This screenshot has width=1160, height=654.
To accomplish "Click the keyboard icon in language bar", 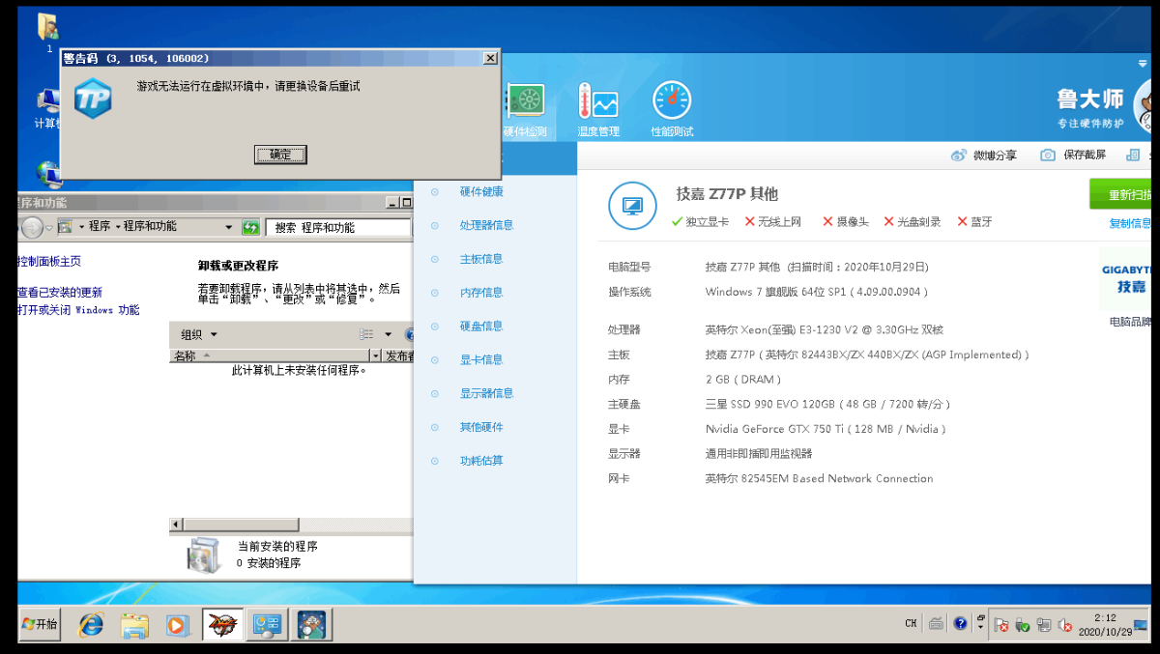I will (936, 624).
